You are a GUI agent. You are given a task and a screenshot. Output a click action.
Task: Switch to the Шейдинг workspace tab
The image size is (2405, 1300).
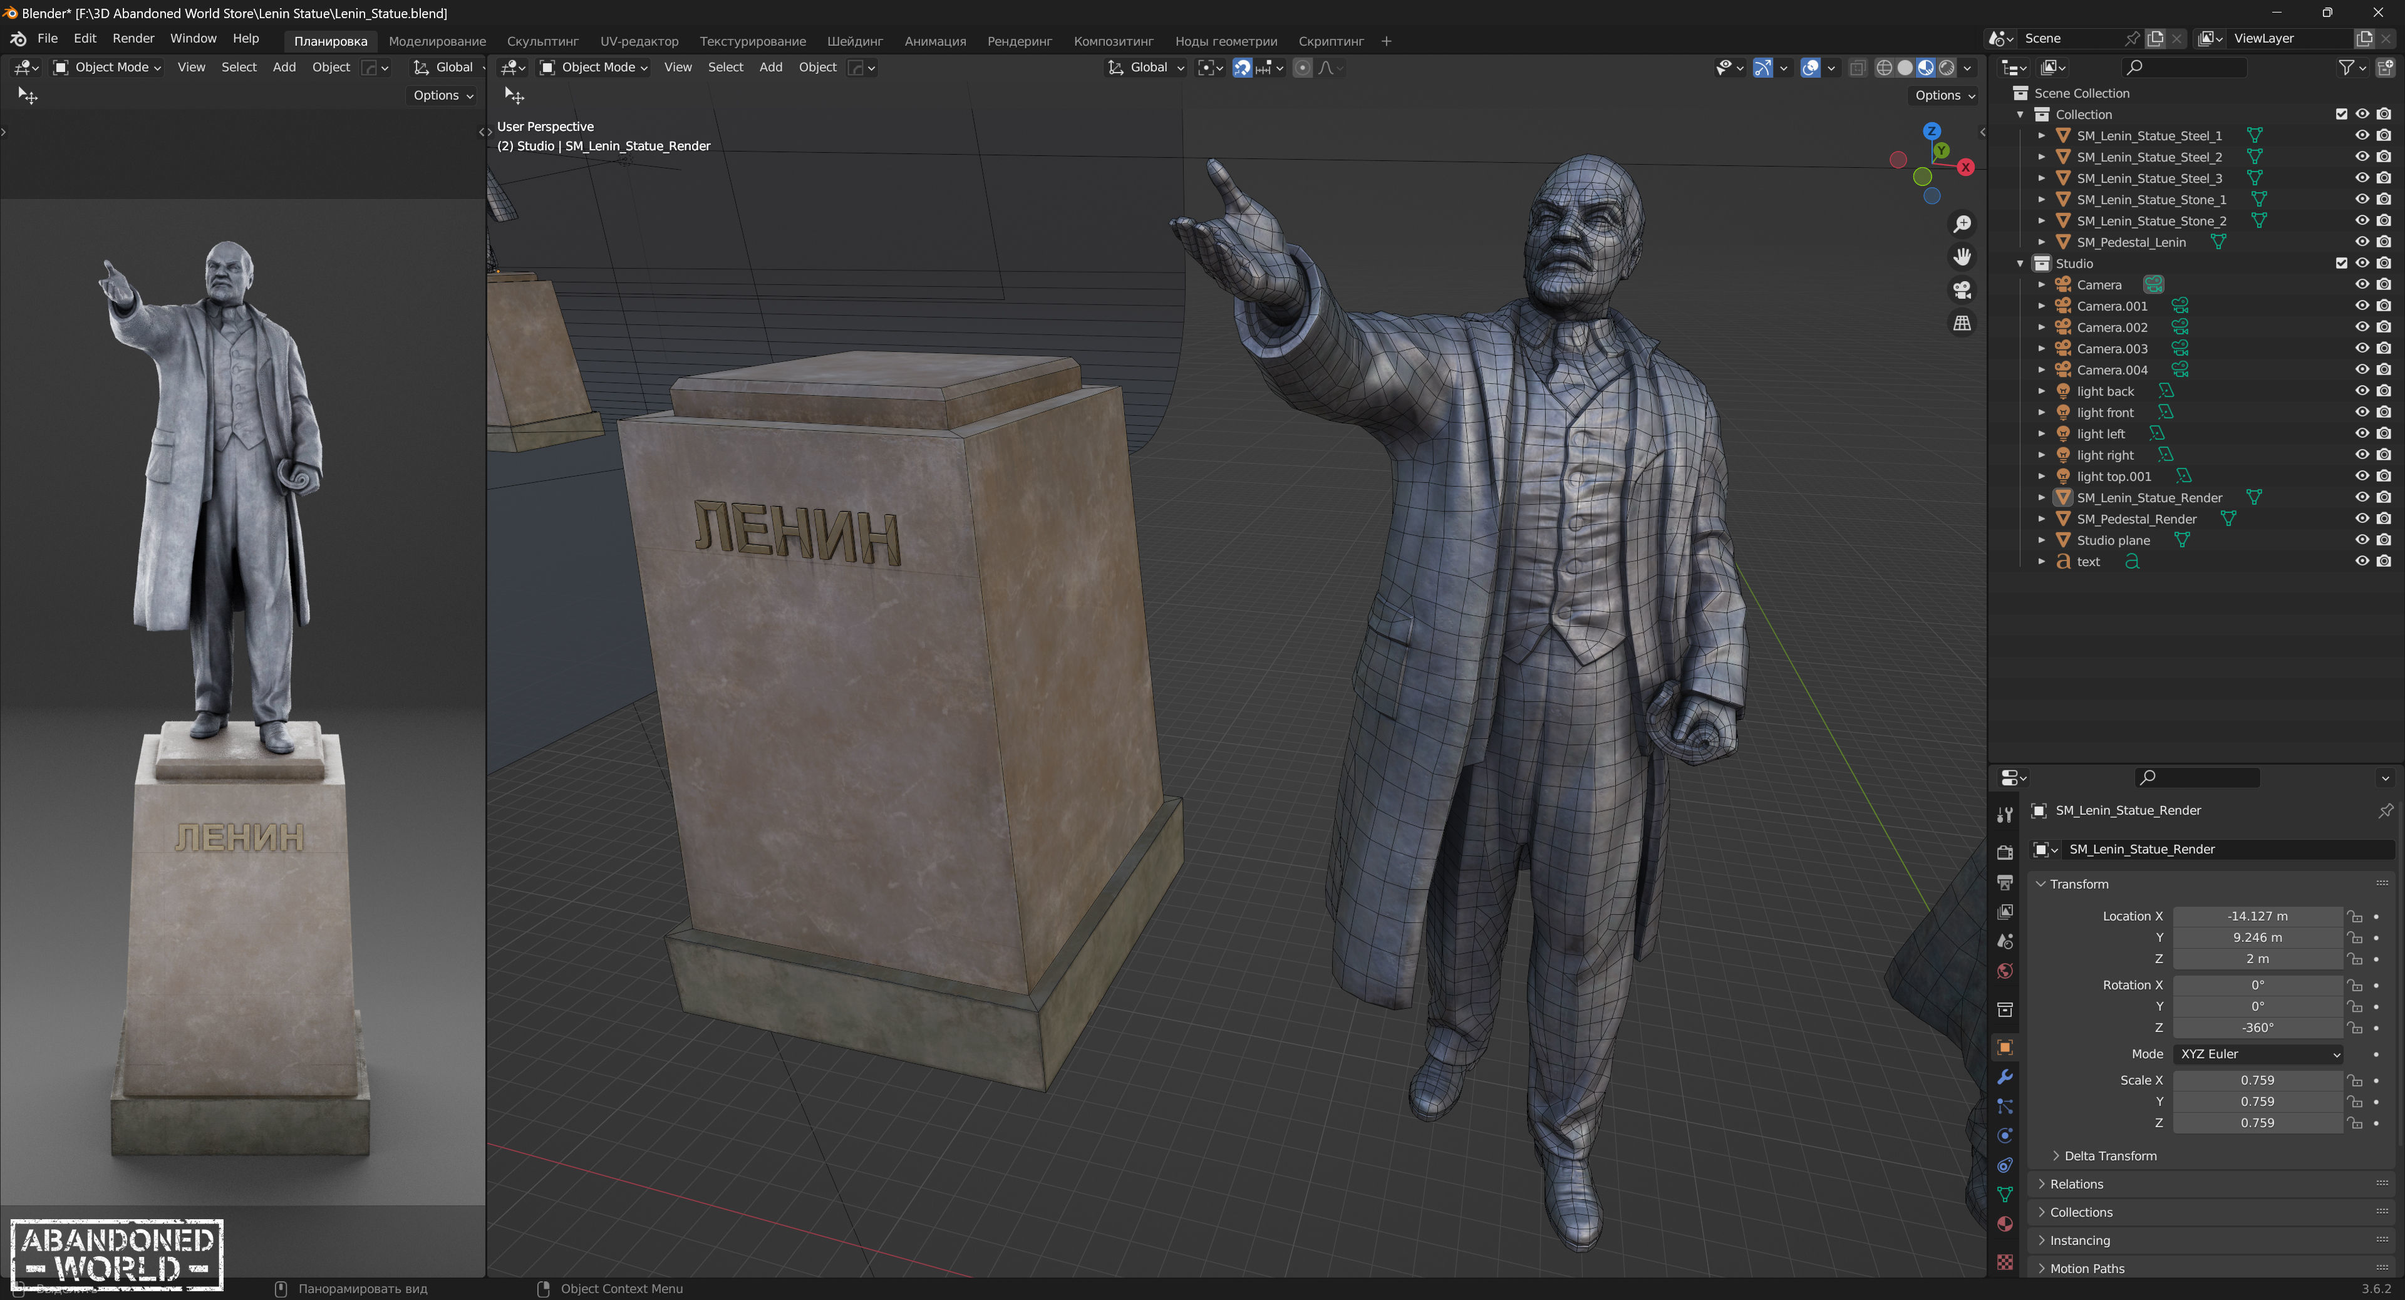pos(854,41)
